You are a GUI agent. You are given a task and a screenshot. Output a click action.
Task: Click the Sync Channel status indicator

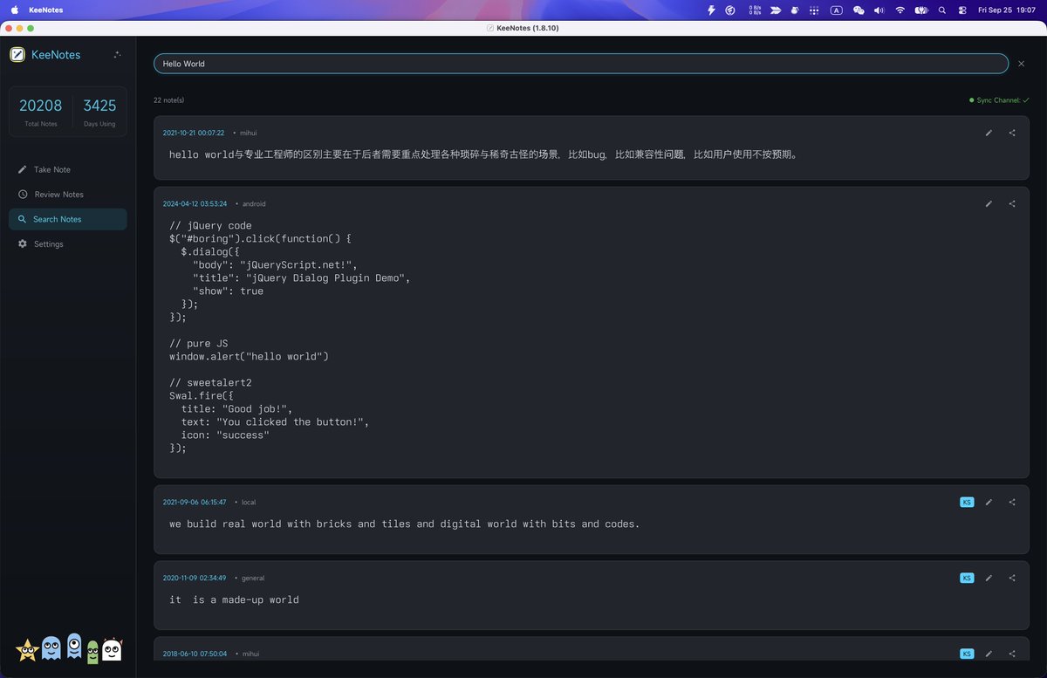[x=999, y=100]
